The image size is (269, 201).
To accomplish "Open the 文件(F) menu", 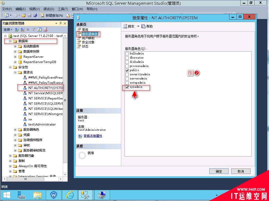I will pyautogui.click(x=7, y=9).
